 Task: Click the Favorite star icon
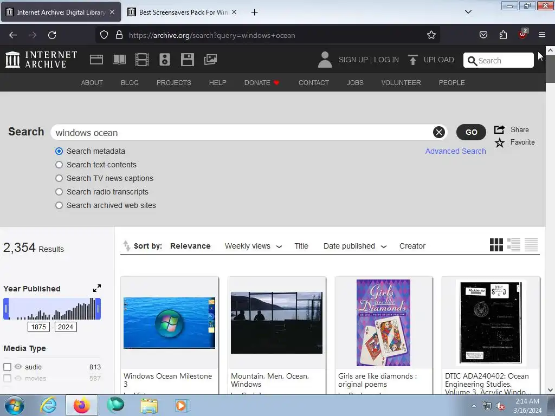(499, 142)
